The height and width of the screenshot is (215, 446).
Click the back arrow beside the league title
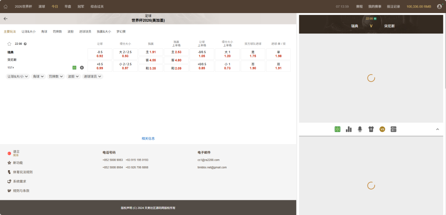coord(6,18)
